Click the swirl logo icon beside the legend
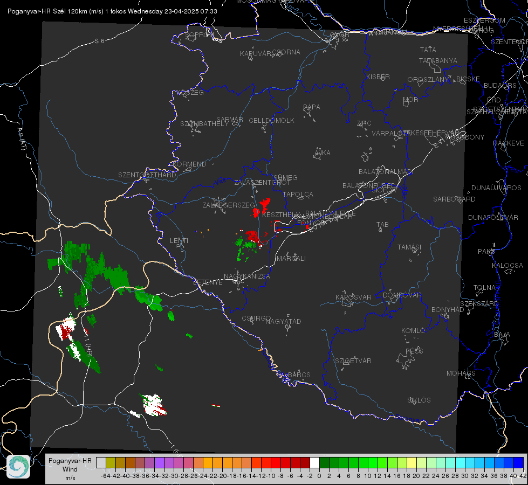 click(x=18, y=467)
